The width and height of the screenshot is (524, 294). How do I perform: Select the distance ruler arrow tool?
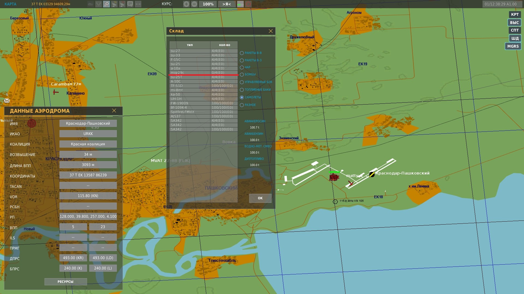[x=138, y=4]
